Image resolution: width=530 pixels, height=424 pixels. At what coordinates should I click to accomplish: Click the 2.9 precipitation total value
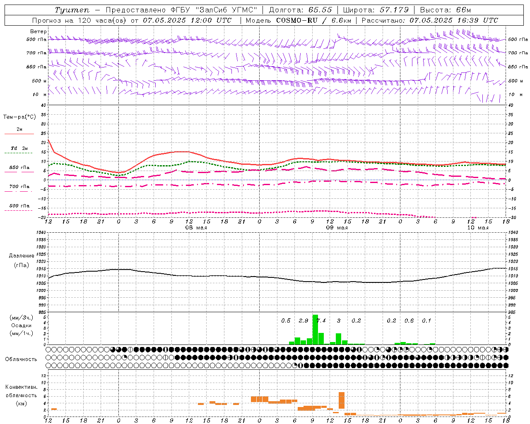point(304,321)
